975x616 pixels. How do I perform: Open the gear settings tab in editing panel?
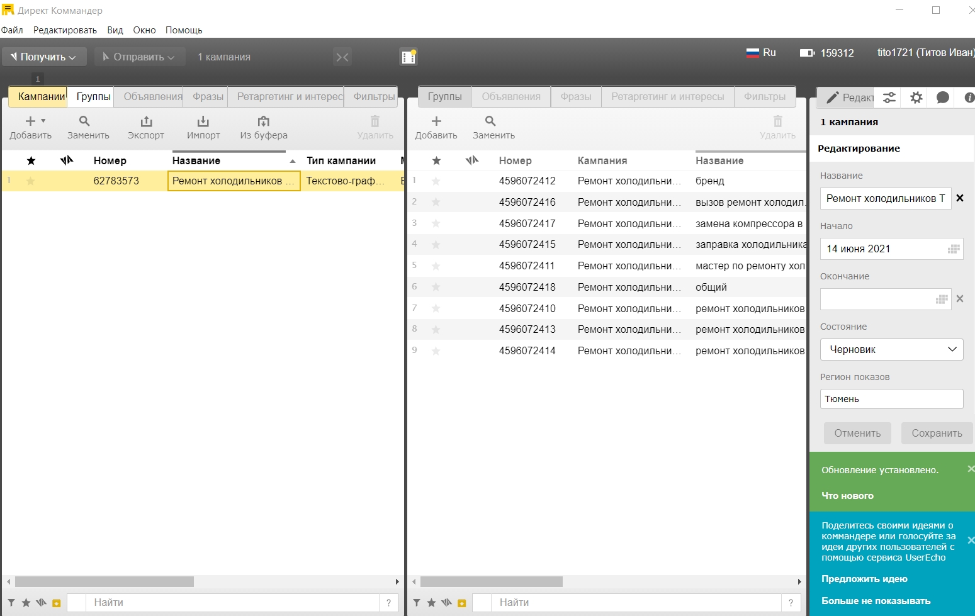[x=916, y=98]
